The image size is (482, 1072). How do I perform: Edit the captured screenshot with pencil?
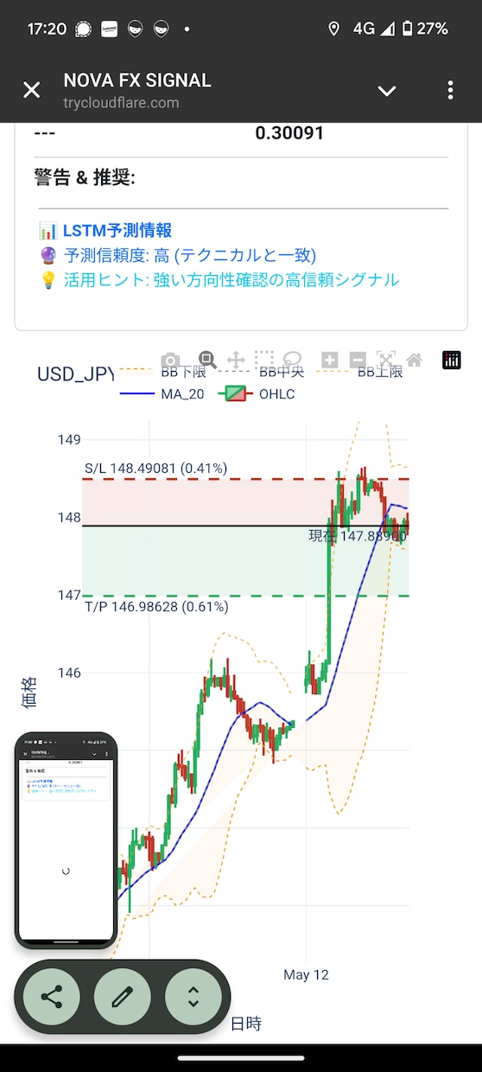(123, 997)
